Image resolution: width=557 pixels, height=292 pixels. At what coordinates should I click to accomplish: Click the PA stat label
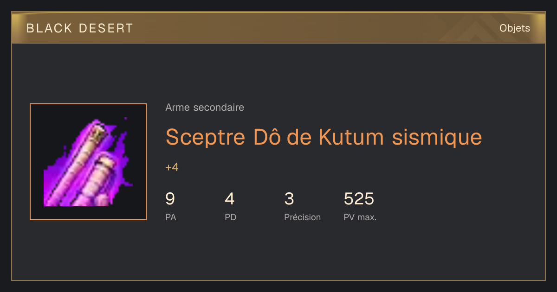(x=171, y=217)
